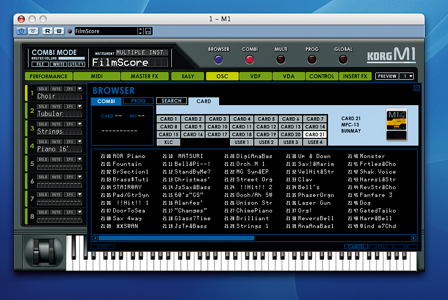Screen dimensions: 448x300
Task: Open the Strings timbre dropdown arrow
Action: 80,124
